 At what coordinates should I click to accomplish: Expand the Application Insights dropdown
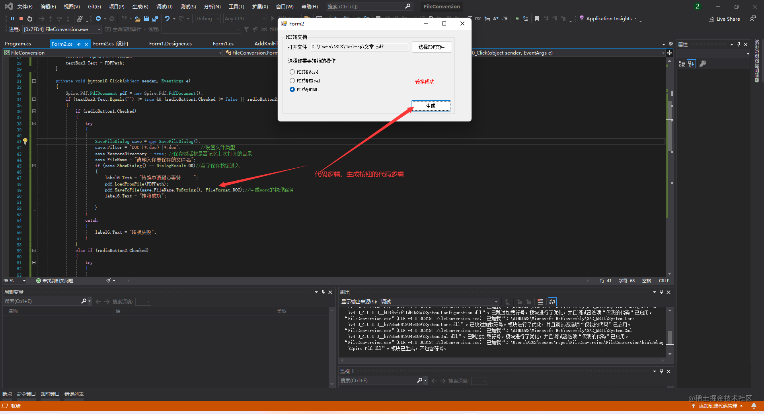[x=635, y=19]
